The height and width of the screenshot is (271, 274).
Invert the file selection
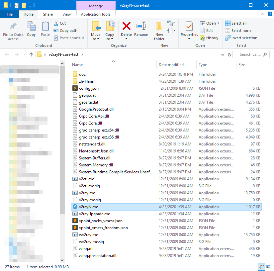pyautogui.click(x=241, y=38)
